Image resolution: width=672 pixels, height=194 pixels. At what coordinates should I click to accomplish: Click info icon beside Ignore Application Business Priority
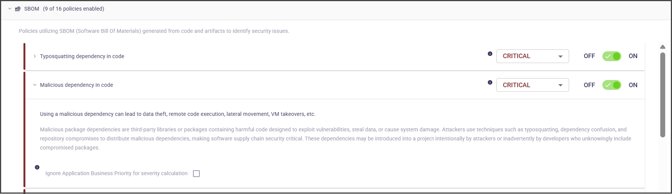(37, 167)
